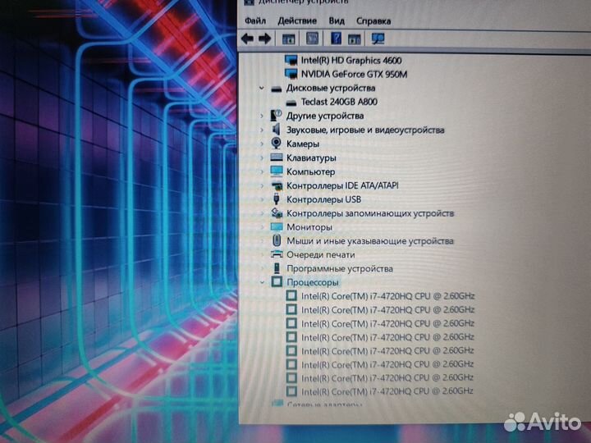
Task: Expand the Мониторы node
Action: [262, 227]
